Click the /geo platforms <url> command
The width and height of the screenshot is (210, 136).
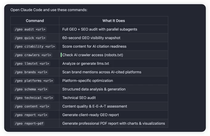(34, 80)
